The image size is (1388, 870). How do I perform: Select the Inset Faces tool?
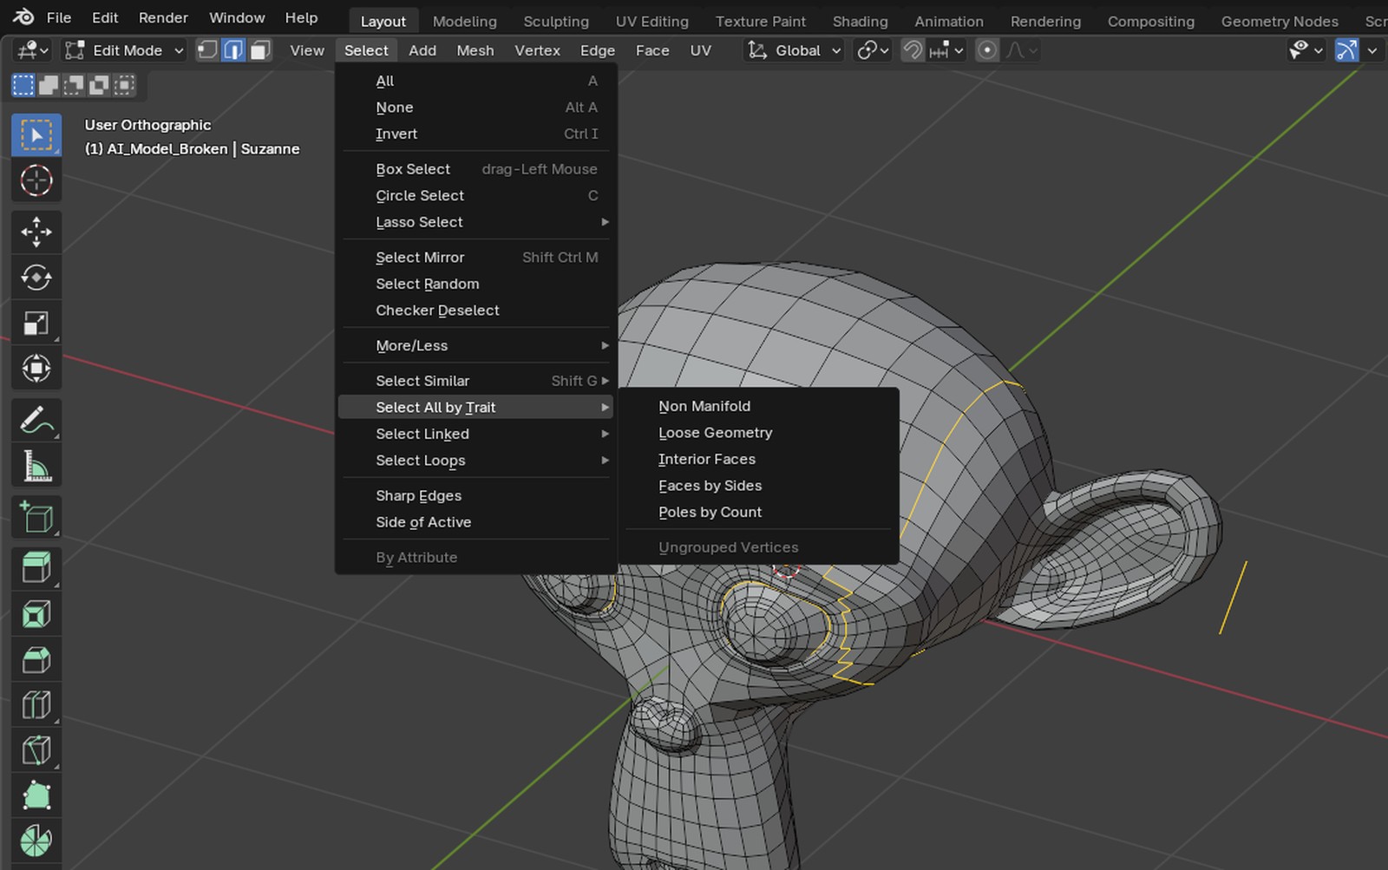pos(36,615)
